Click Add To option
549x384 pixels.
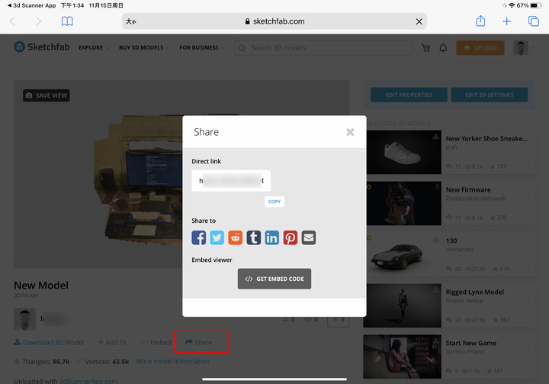pyautogui.click(x=112, y=342)
